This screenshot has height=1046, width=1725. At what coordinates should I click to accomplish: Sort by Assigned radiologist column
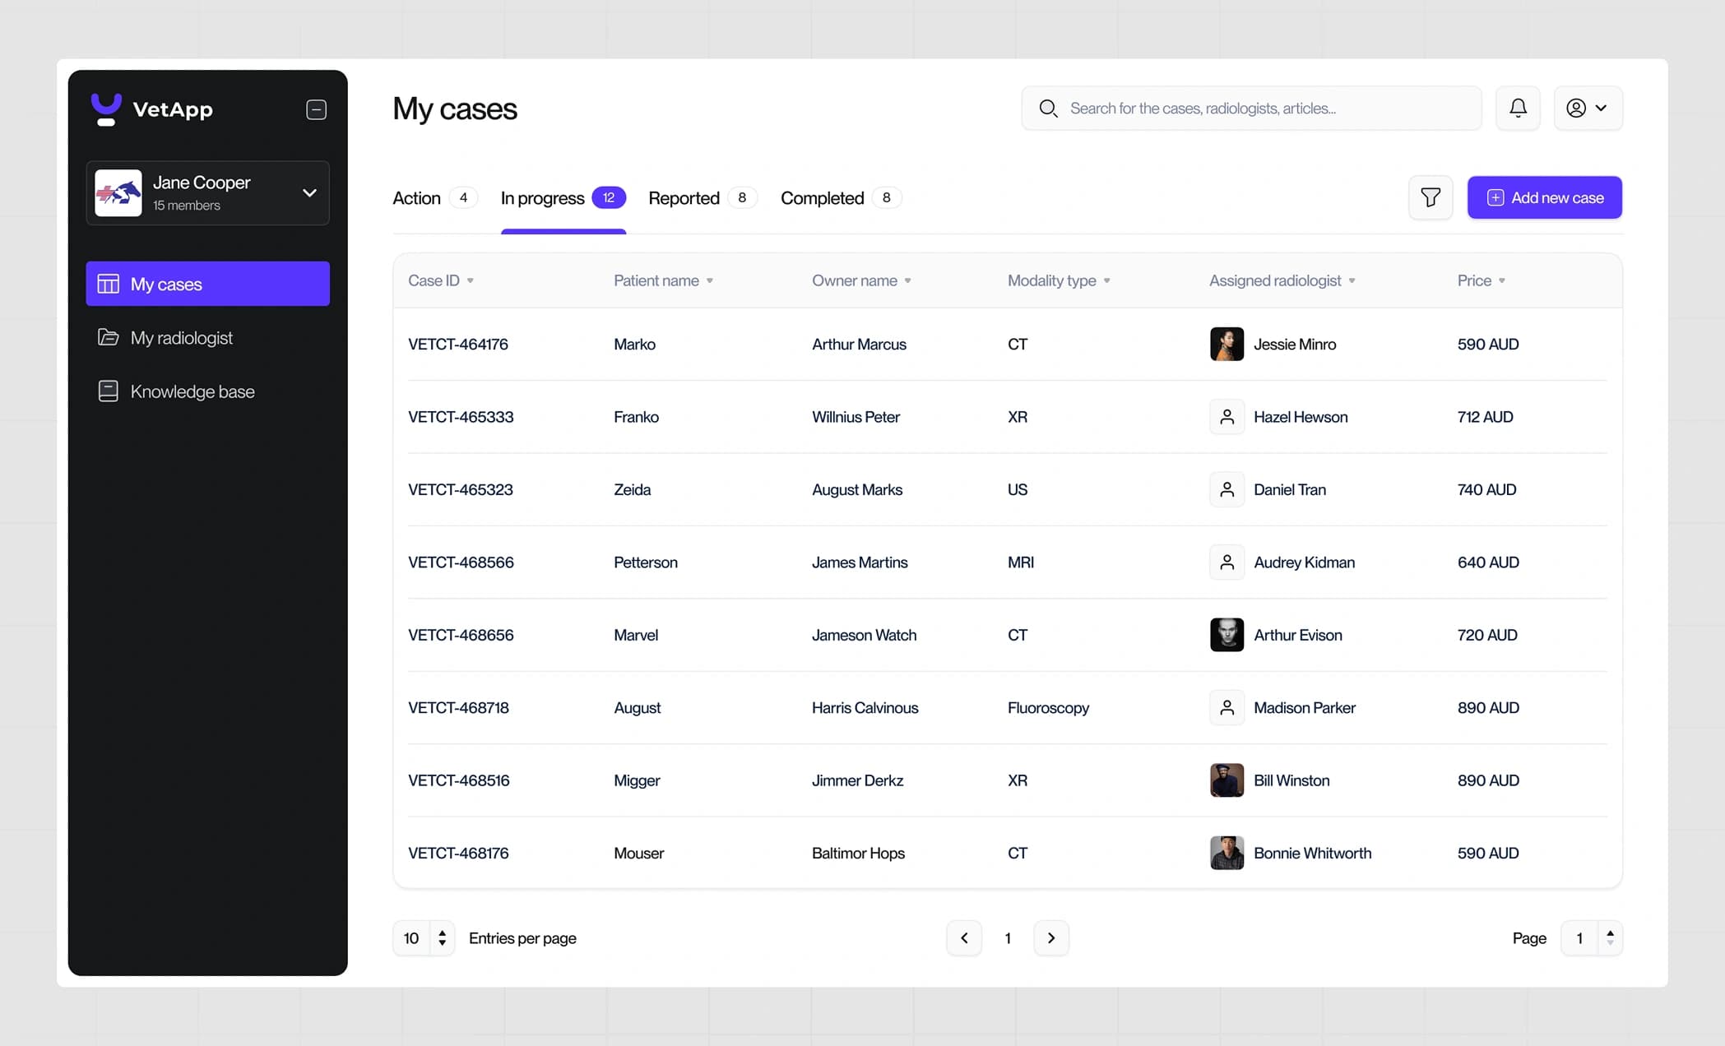(1282, 280)
